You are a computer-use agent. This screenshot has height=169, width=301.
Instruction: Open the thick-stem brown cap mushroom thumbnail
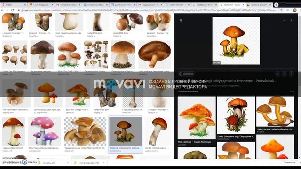123,54
